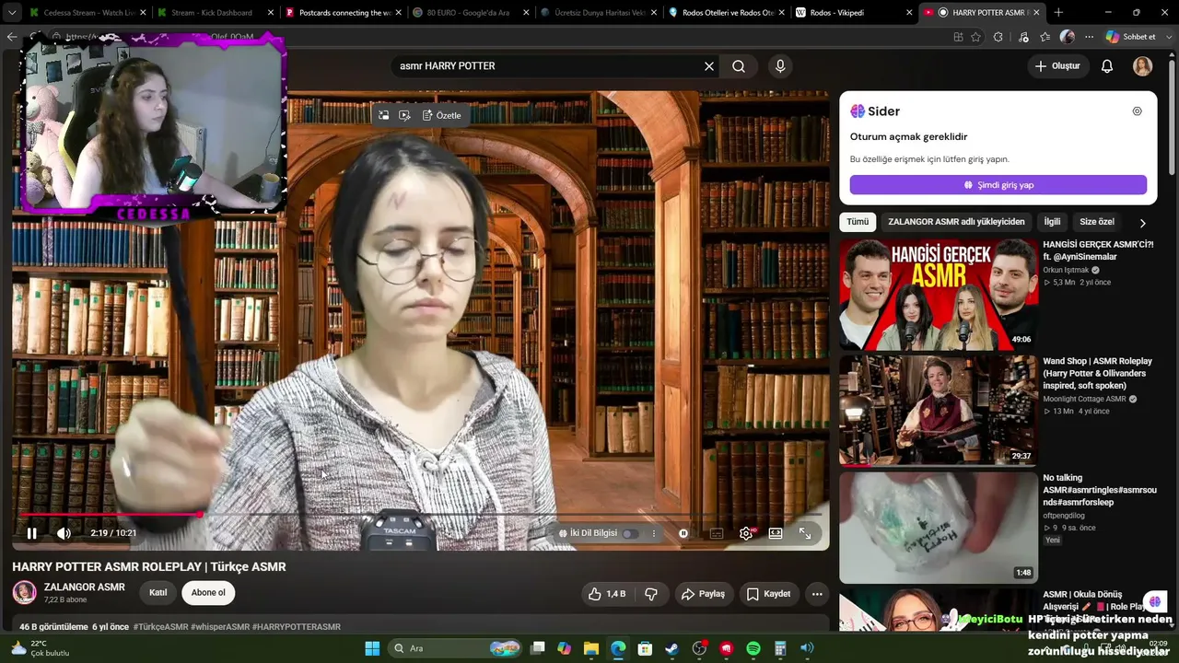Image resolution: width=1179 pixels, height=663 pixels.
Task: Open ZALANGOR ASMR channel name
Action: [85, 587]
